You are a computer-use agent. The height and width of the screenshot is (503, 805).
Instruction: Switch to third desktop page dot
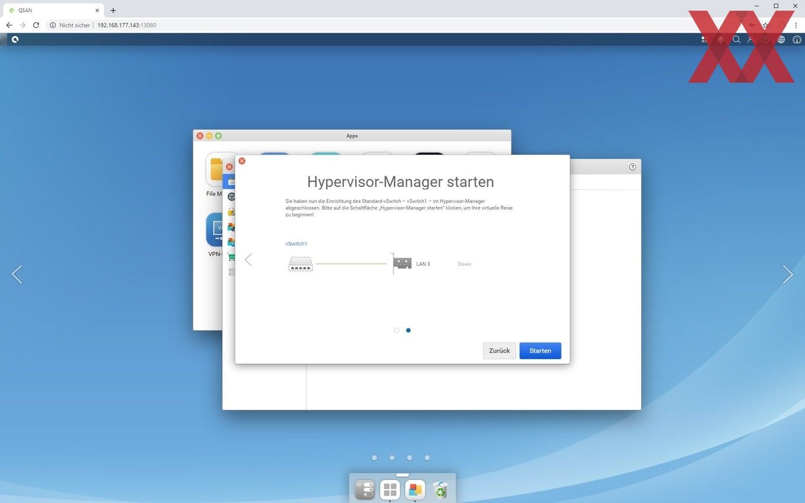(x=410, y=457)
